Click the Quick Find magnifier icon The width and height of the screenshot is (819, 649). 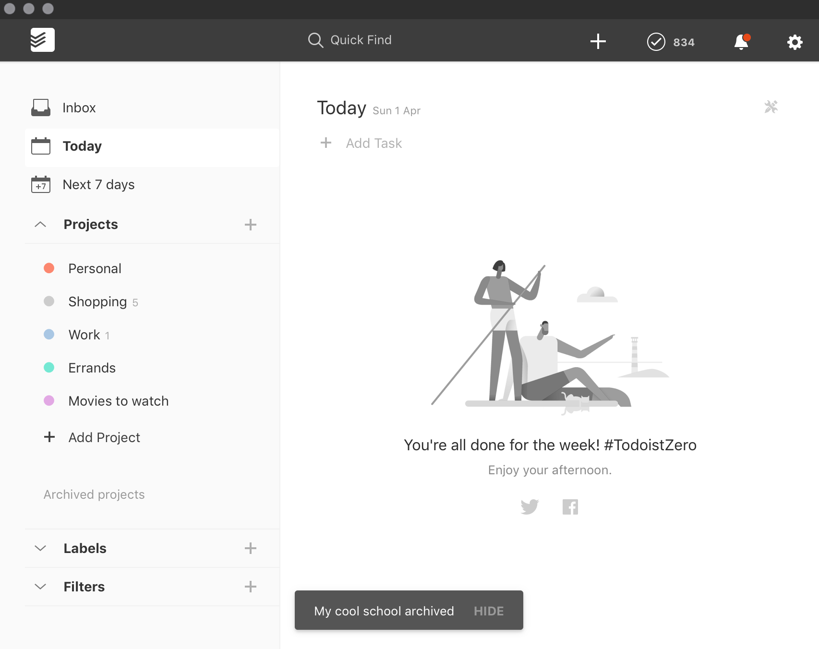pyautogui.click(x=315, y=40)
